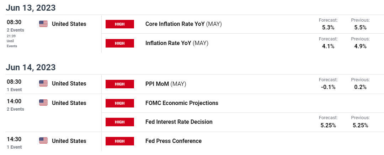
Task: Click HIGH badge next to Inflation Rate YoY
Action: pos(120,43)
